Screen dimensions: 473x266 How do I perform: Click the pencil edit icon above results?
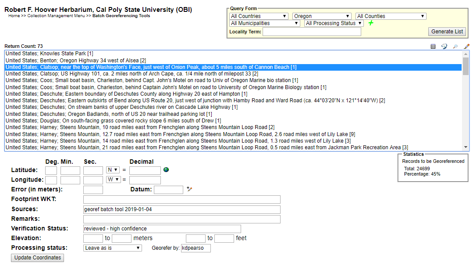click(x=466, y=46)
